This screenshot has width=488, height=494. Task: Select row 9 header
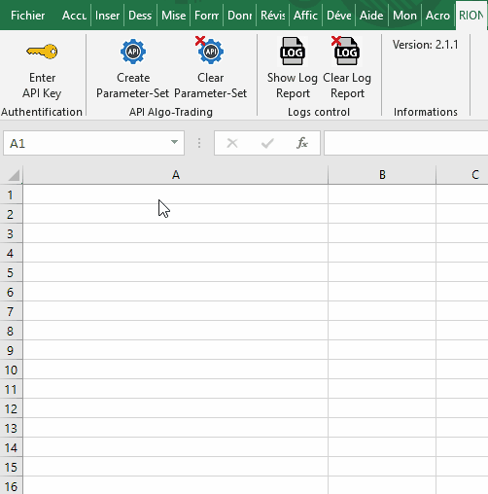(11, 350)
